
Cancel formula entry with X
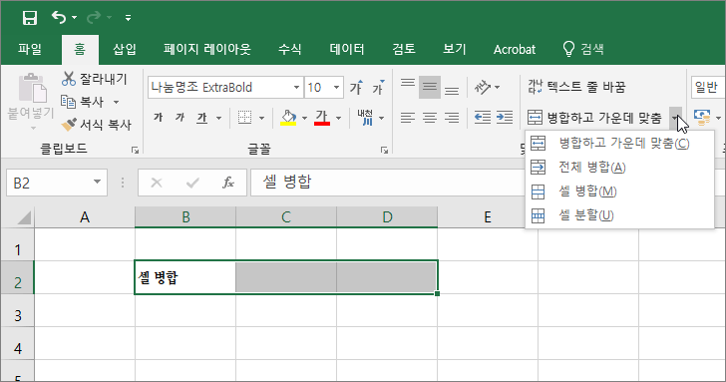click(x=157, y=183)
